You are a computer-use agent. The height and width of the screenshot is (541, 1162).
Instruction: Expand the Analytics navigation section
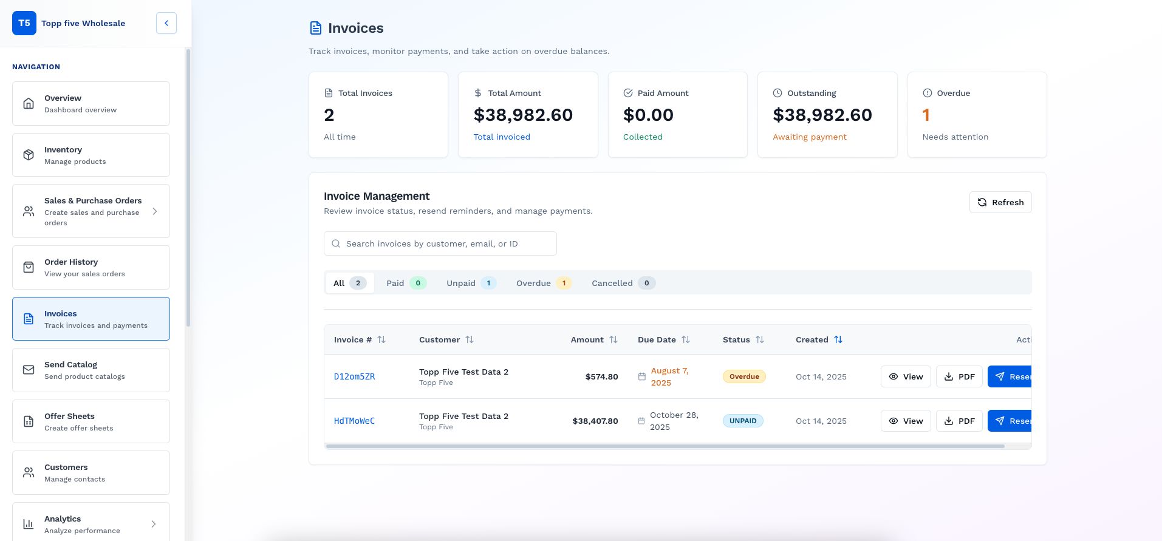point(154,524)
